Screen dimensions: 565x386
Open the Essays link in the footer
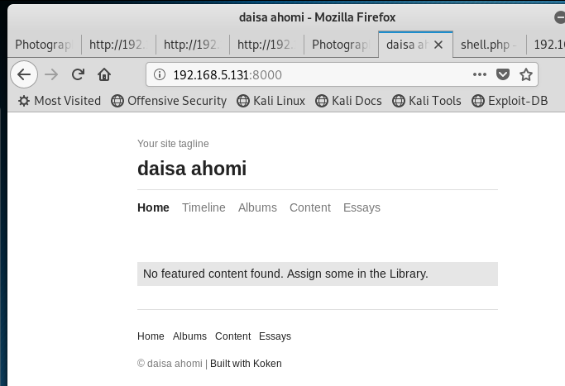[x=275, y=336]
